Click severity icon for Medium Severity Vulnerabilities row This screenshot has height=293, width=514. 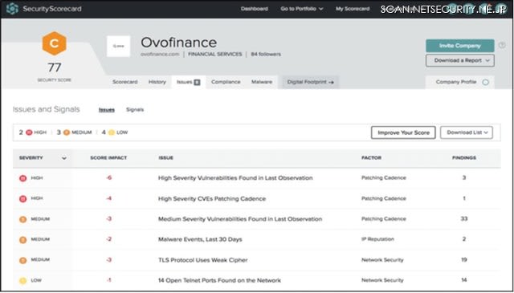tap(22, 219)
